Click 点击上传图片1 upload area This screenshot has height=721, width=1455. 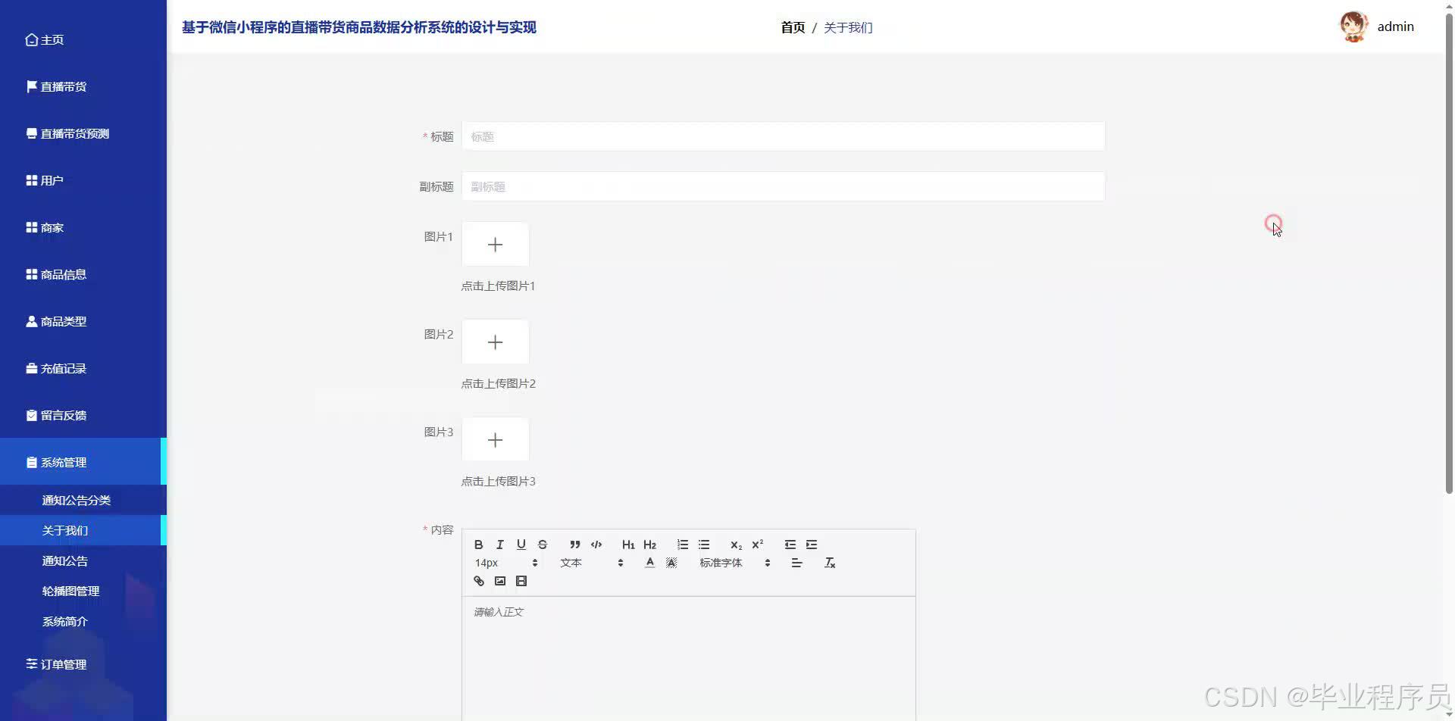[495, 244]
